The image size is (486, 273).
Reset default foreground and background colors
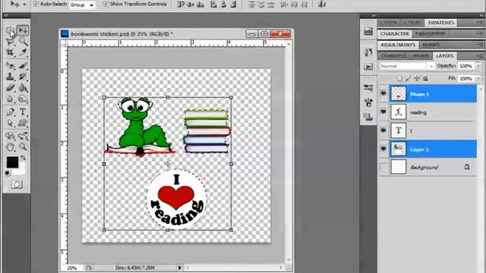click(x=8, y=173)
